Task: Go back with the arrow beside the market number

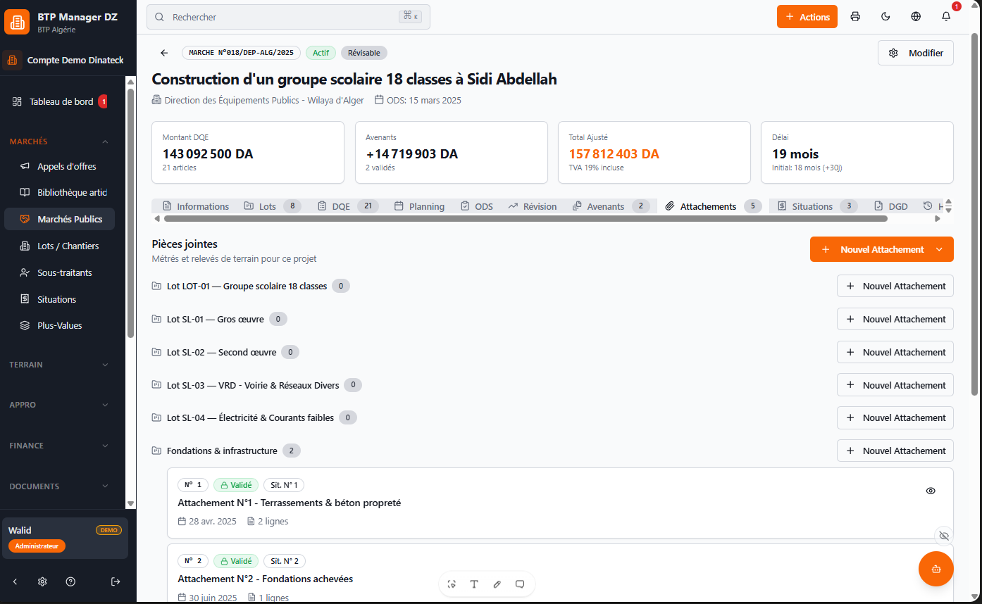Action: (164, 53)
